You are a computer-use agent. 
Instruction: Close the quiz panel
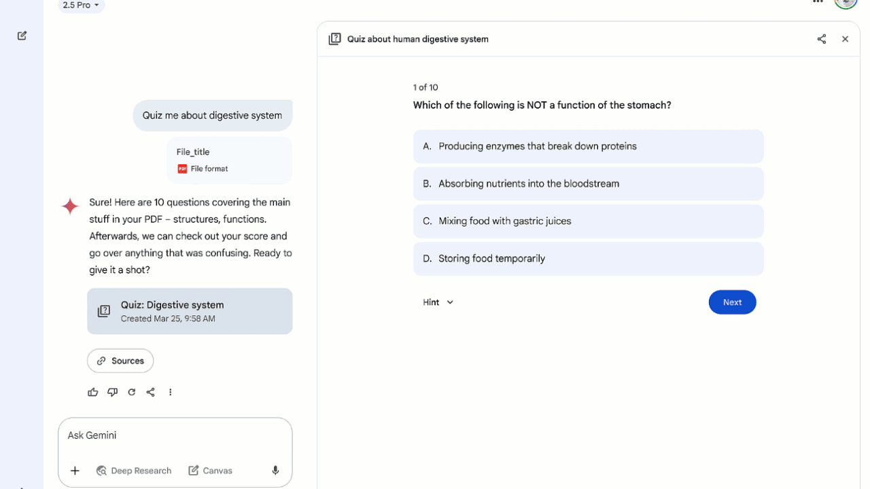click(845, 39)
